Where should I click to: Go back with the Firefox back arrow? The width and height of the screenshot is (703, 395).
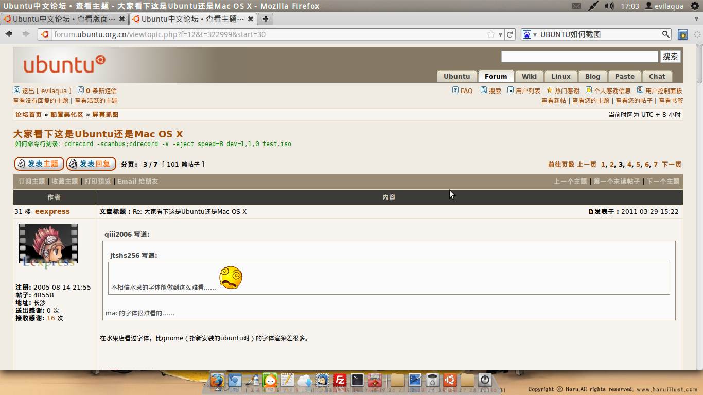click(9, 34)
